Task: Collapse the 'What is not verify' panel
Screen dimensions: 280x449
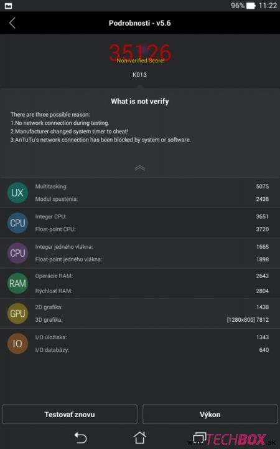Action: pos(140,168)
